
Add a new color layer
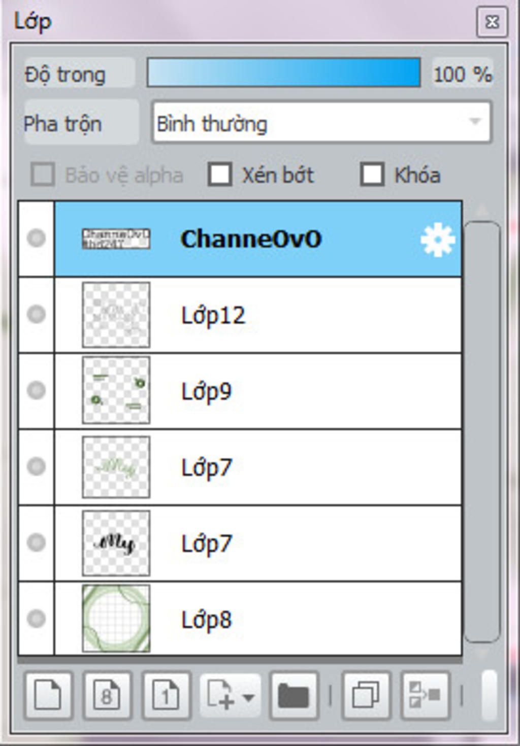48,695
